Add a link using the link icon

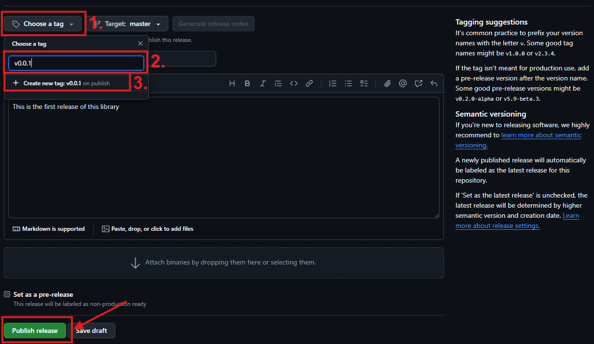click(309, 83)
